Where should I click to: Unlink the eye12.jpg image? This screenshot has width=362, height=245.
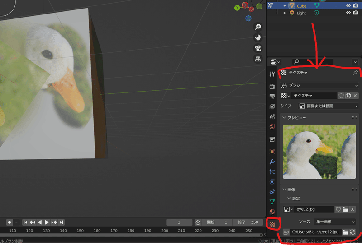352,209
